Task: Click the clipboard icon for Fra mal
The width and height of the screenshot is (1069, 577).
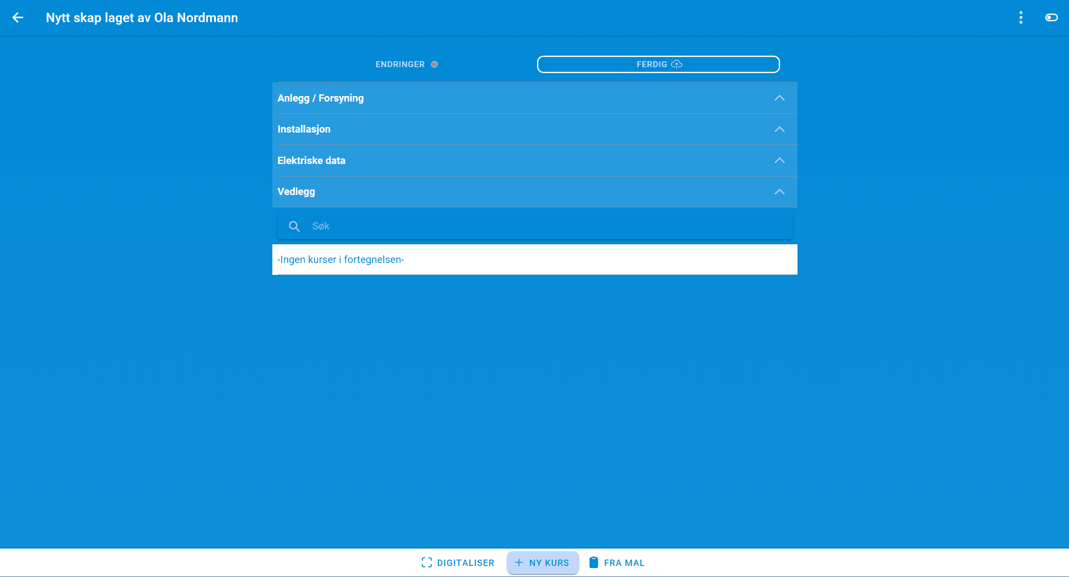Action: click(x=594, y=563)
